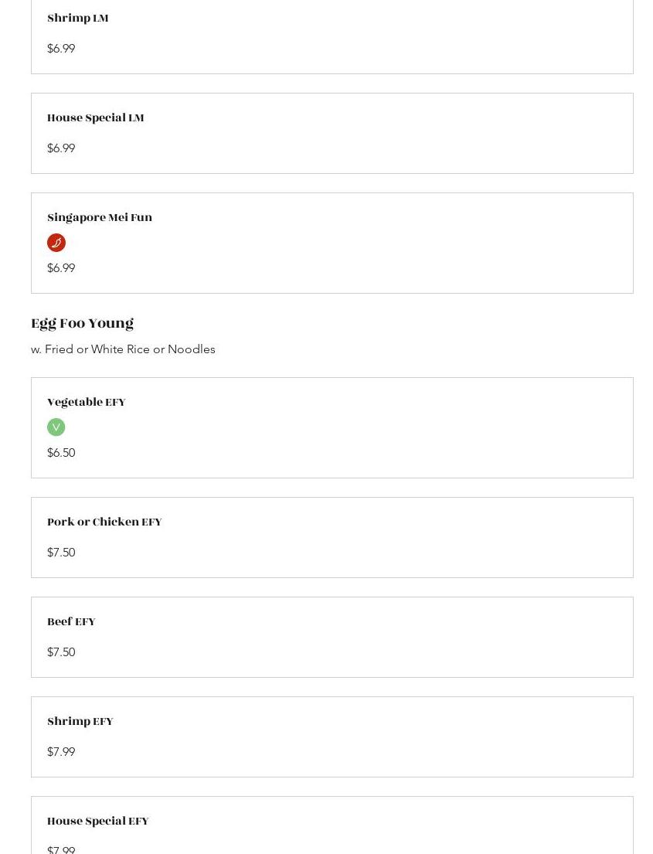Open the Beef EFY item
This screenshot has height=854, width=653.
pyautogui.click(x=71, y=622)
